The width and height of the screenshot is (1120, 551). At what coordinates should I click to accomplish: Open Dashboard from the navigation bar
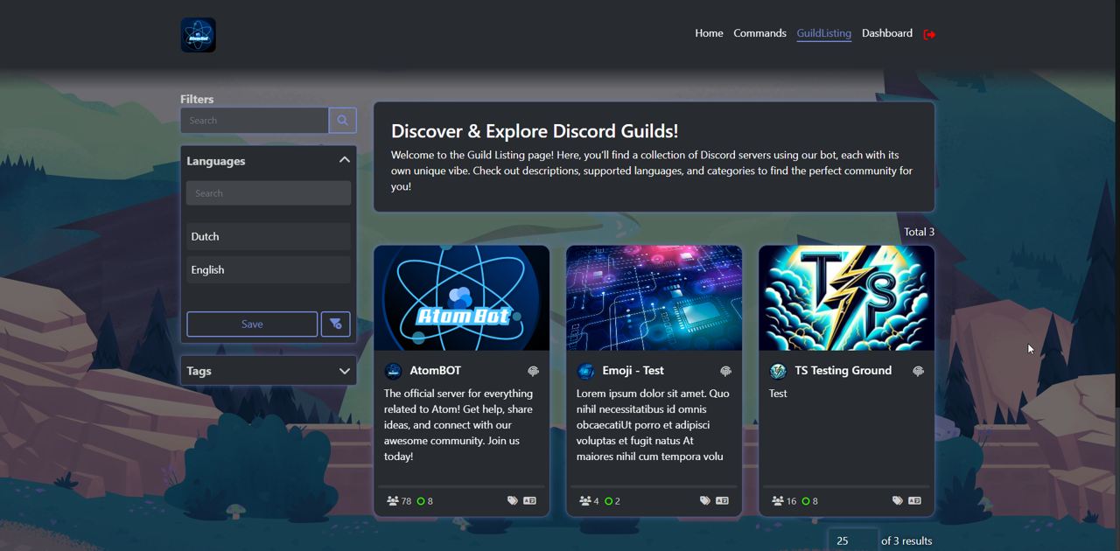pyautogui.click(x=886, y=33)
